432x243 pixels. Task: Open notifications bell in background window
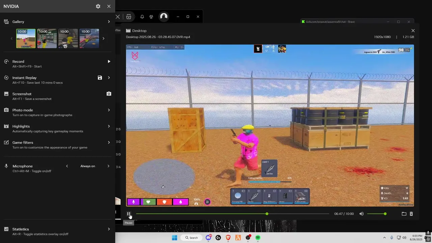coord(142,17)
